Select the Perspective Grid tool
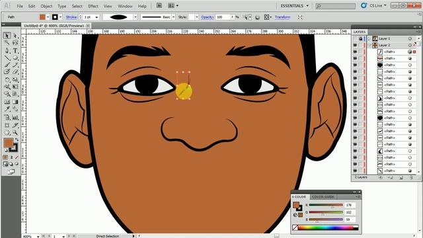Viewport: 423px width, 238px height. click(x=15, y=94)
